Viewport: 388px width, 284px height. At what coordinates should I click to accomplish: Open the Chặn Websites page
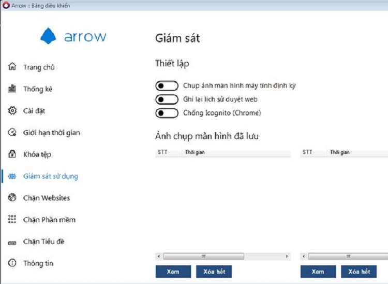click(47, 198)
